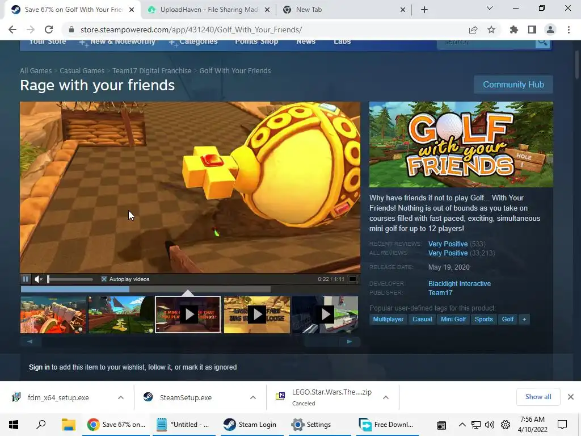This screenshot has width=581, height=436.
Task: Expand more tags with plus button
Action: pyautogui.click(x=524, y=319)
